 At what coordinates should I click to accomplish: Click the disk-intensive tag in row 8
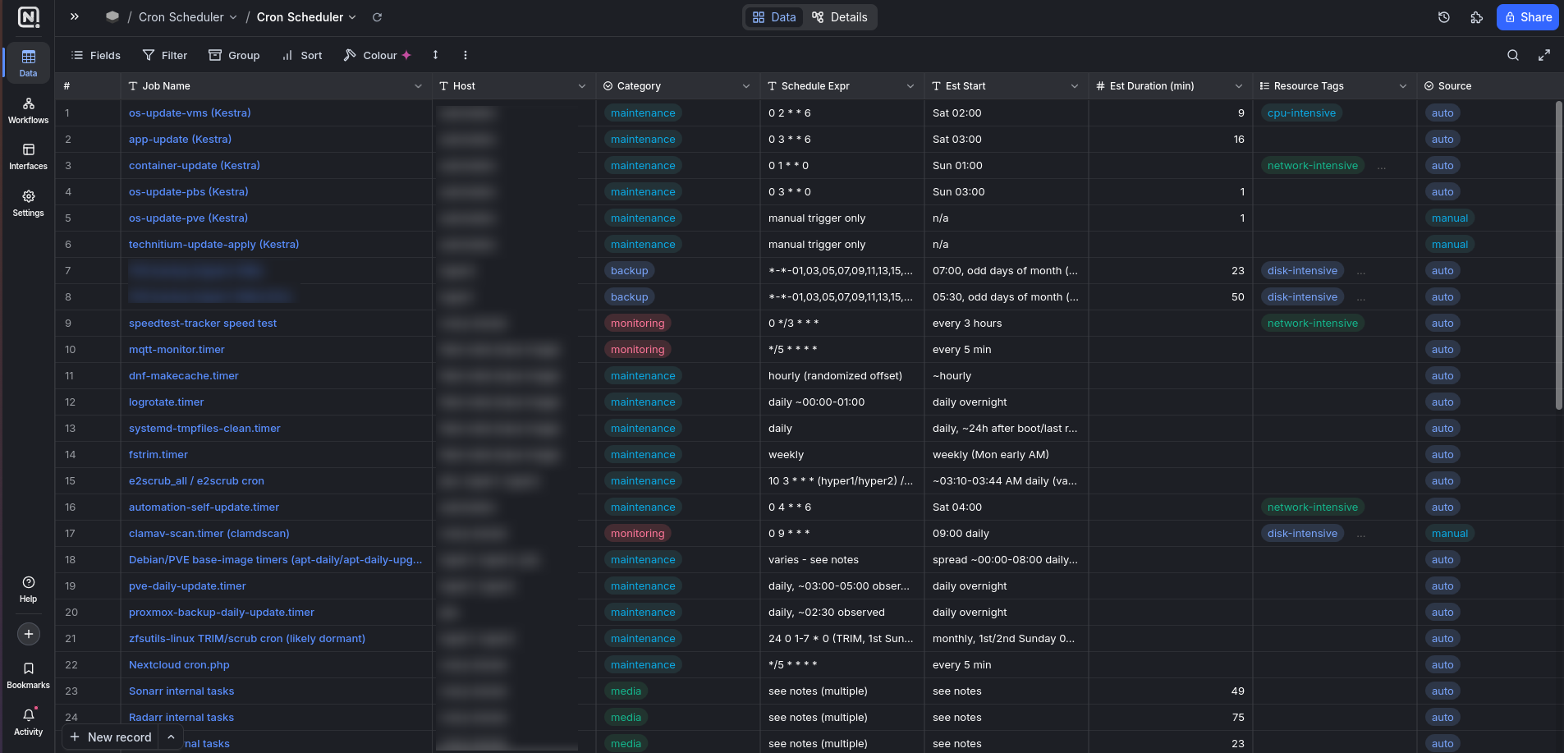[1302, 296]
